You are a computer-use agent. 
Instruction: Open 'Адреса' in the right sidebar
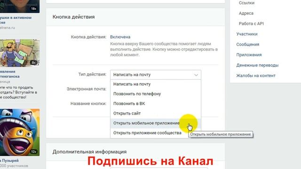tap(246, 13)
